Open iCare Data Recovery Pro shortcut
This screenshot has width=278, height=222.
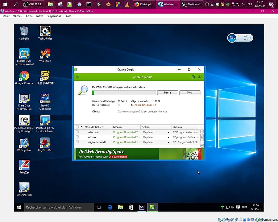click(x=24, y=102)
